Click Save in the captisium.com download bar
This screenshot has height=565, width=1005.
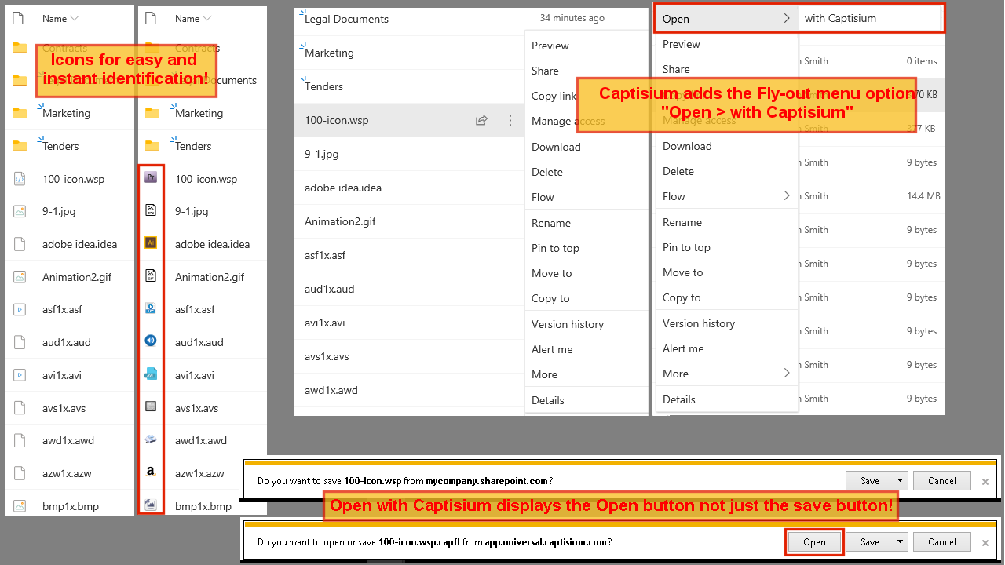870,541
